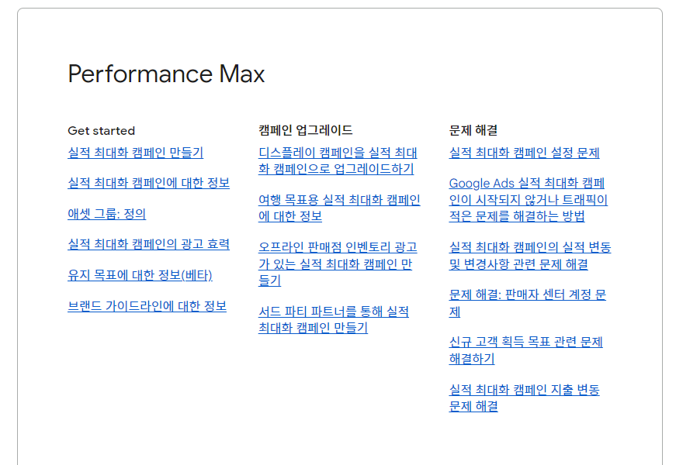
Task: Click 여행 목표용 실적 최대화 캠페인에 대한 정보
Action: [339, 208]
